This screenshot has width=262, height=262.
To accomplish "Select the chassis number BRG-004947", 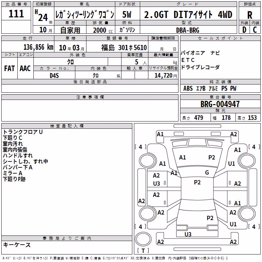I will click(x=220, y=104).
